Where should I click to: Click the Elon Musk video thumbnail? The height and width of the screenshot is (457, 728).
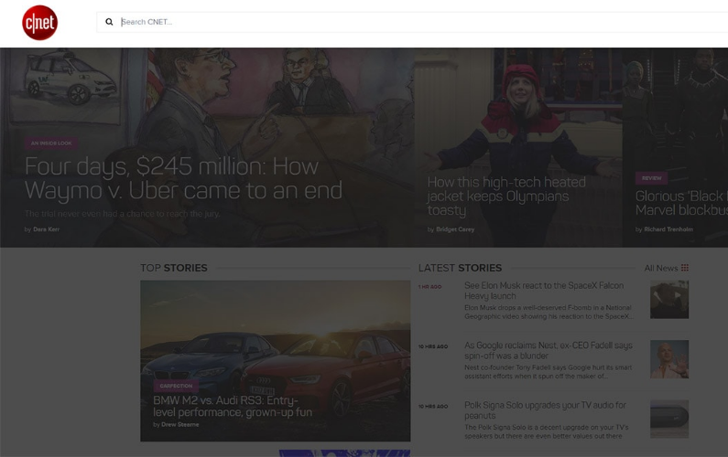pyautogui.click(x=669, y=300)
